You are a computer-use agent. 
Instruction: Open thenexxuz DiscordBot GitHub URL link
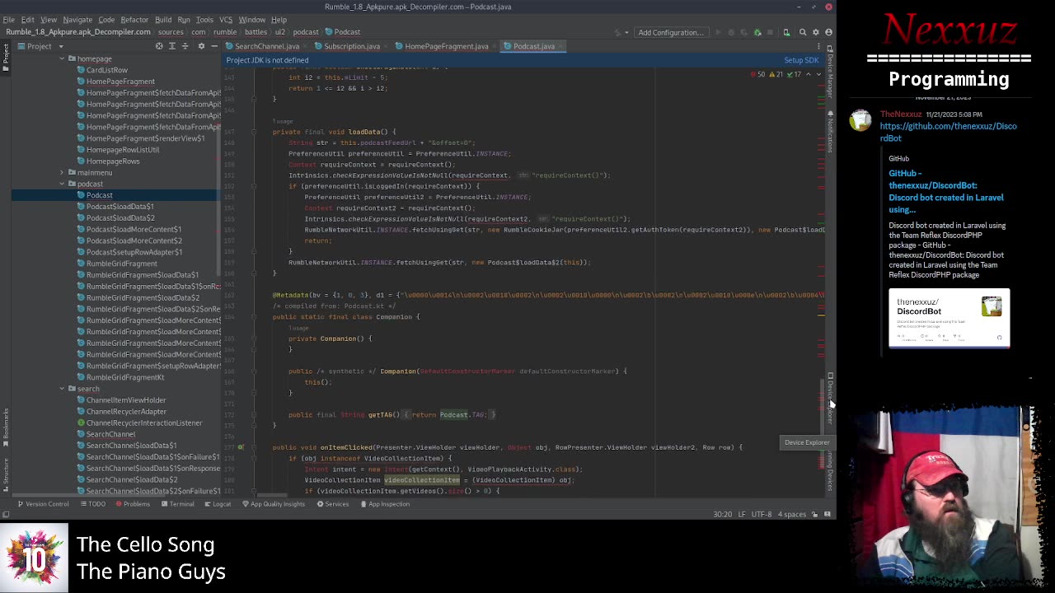[948, 132]
